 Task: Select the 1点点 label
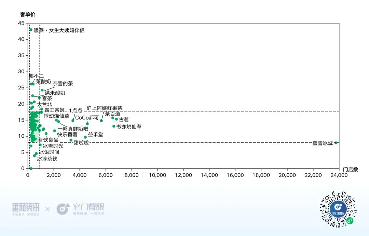(x=76, y=110)
